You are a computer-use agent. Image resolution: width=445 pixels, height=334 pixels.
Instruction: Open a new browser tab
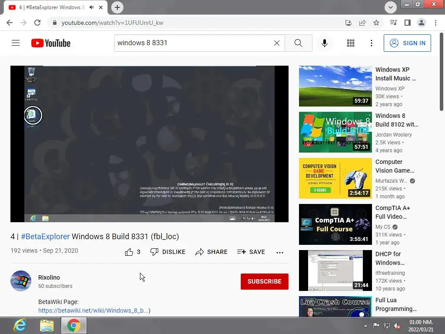(x=117, y=7)
